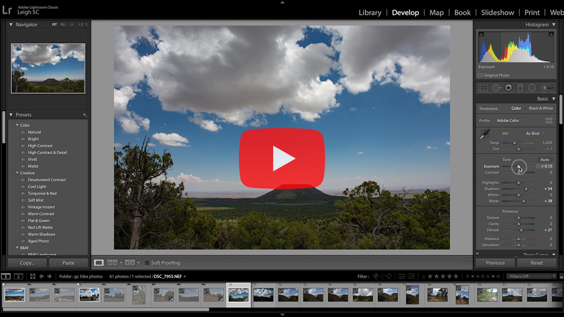Pick the Adjustment Brush tool
Image resolution: width=564 pixels, height=317 pixels.
pos(547,88)
